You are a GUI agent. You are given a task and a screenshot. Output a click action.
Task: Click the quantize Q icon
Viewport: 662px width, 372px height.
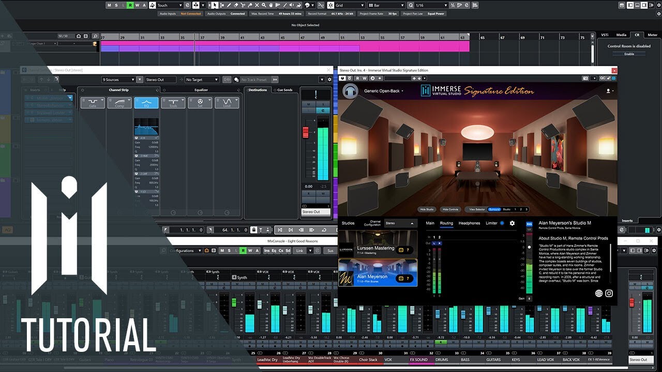coord(410,5)
